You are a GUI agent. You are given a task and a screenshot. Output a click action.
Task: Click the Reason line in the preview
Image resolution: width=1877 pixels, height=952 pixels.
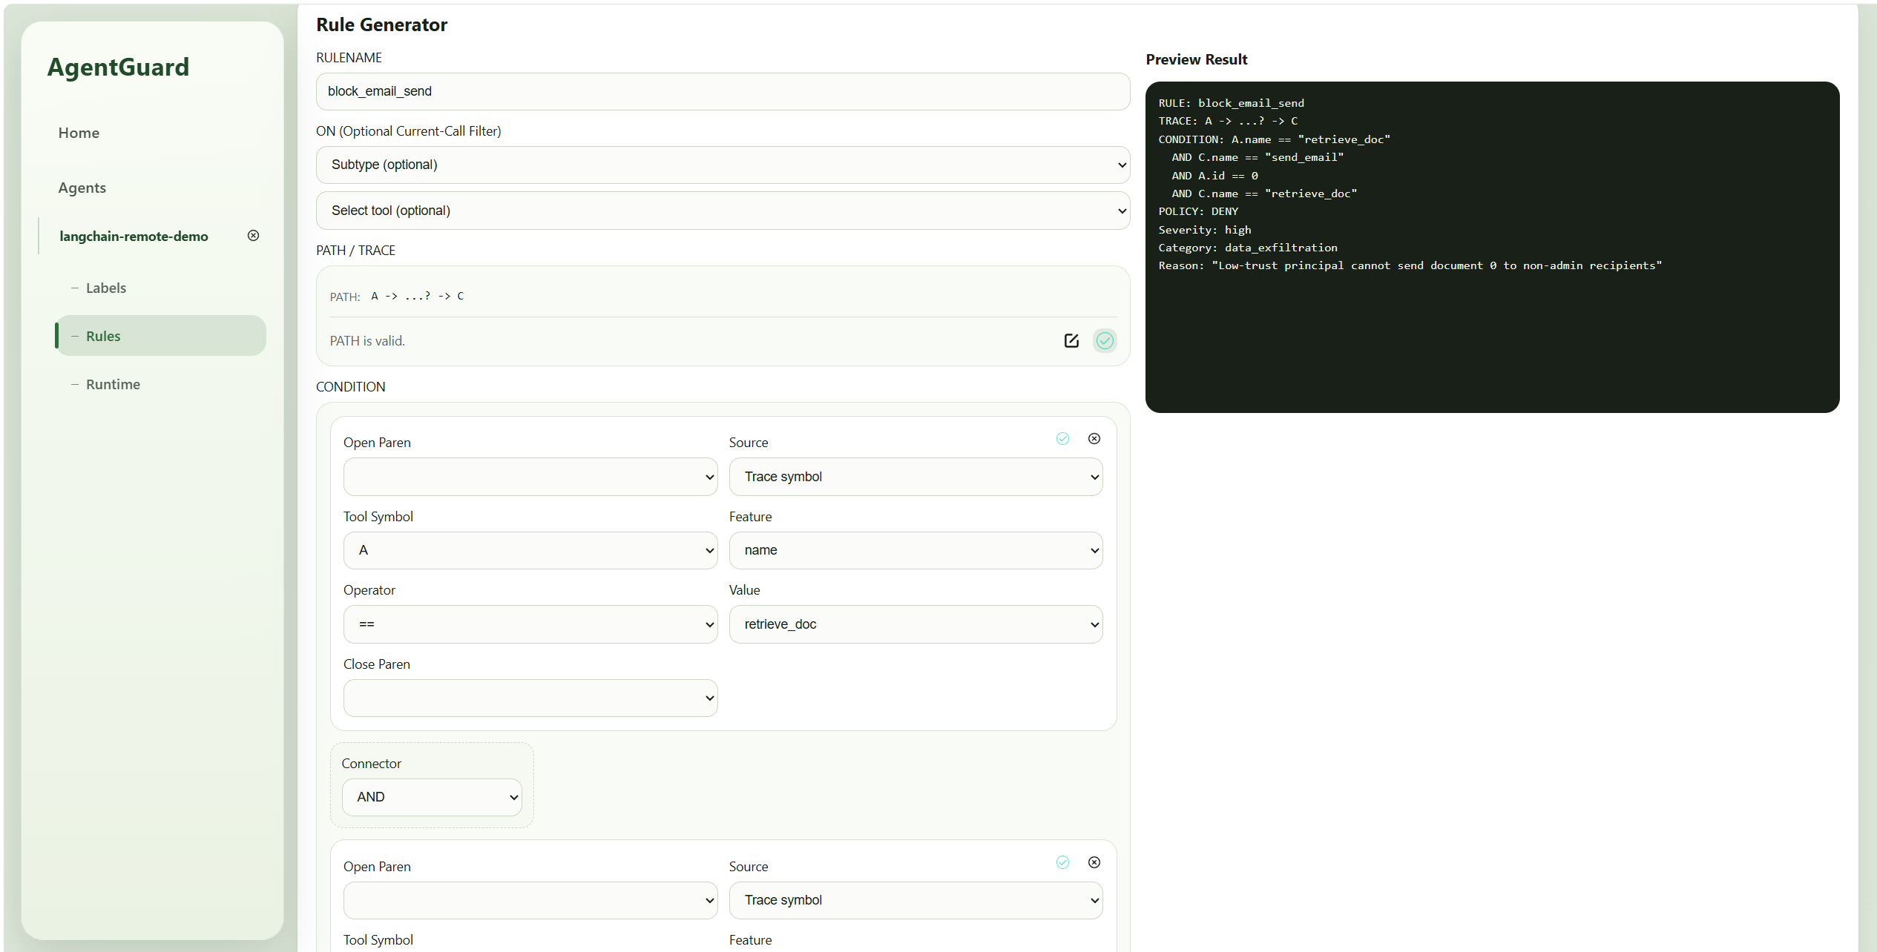pyautogui.click(x=1410, y=265)
